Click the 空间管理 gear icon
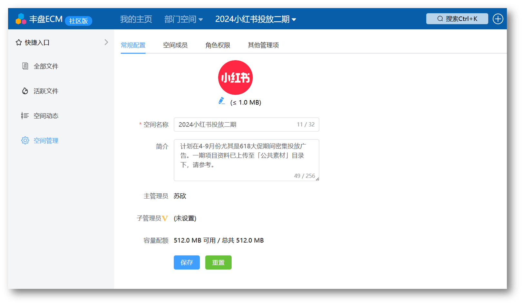Viewport: 523px width, 305px height. click(x=25, y=140)
